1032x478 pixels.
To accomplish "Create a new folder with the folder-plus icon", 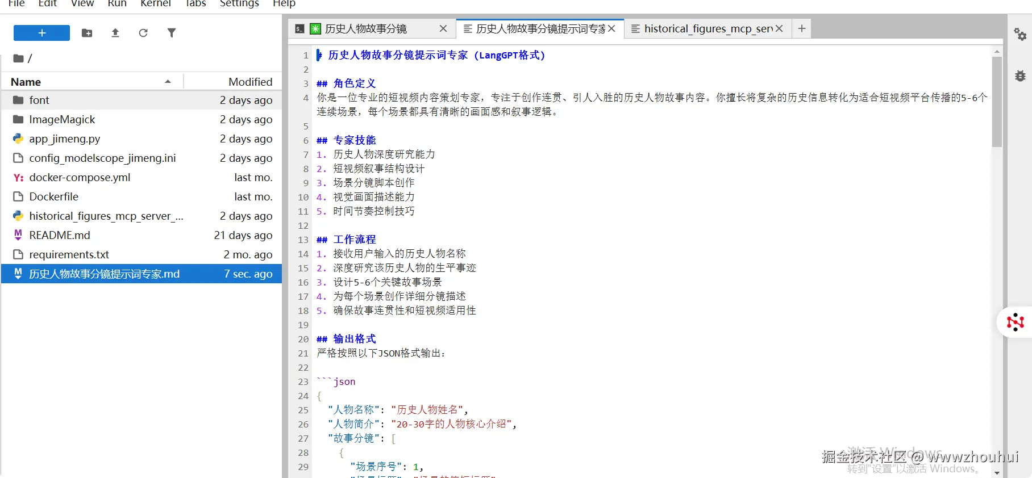I will [87, 33].
